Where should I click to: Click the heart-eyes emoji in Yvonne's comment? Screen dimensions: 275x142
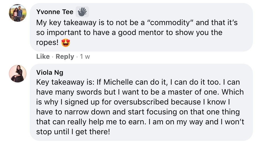click(x=66, y=43)
